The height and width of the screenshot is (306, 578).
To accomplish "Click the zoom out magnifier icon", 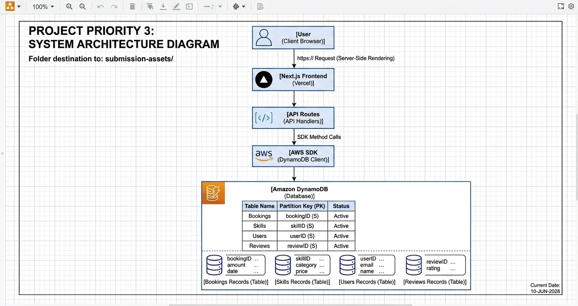I will [x=82, y=7].
